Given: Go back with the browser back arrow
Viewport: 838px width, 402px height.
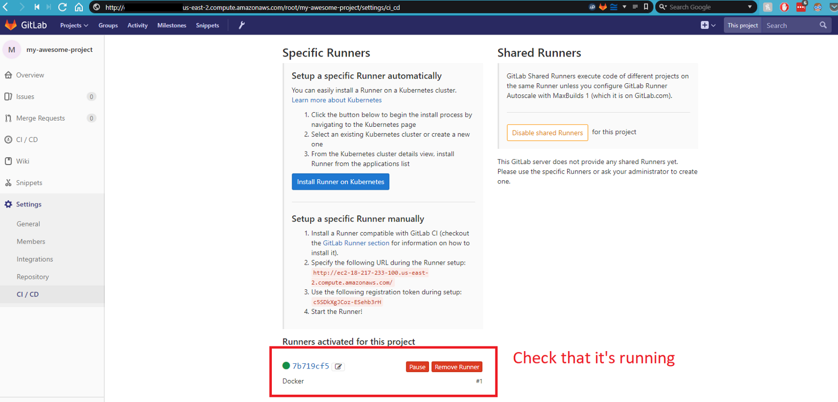Looking at the screenshot, I should pyautogui.click(x=6, y=7).
